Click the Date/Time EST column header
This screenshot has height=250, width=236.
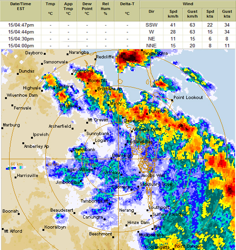pos(21,10)
